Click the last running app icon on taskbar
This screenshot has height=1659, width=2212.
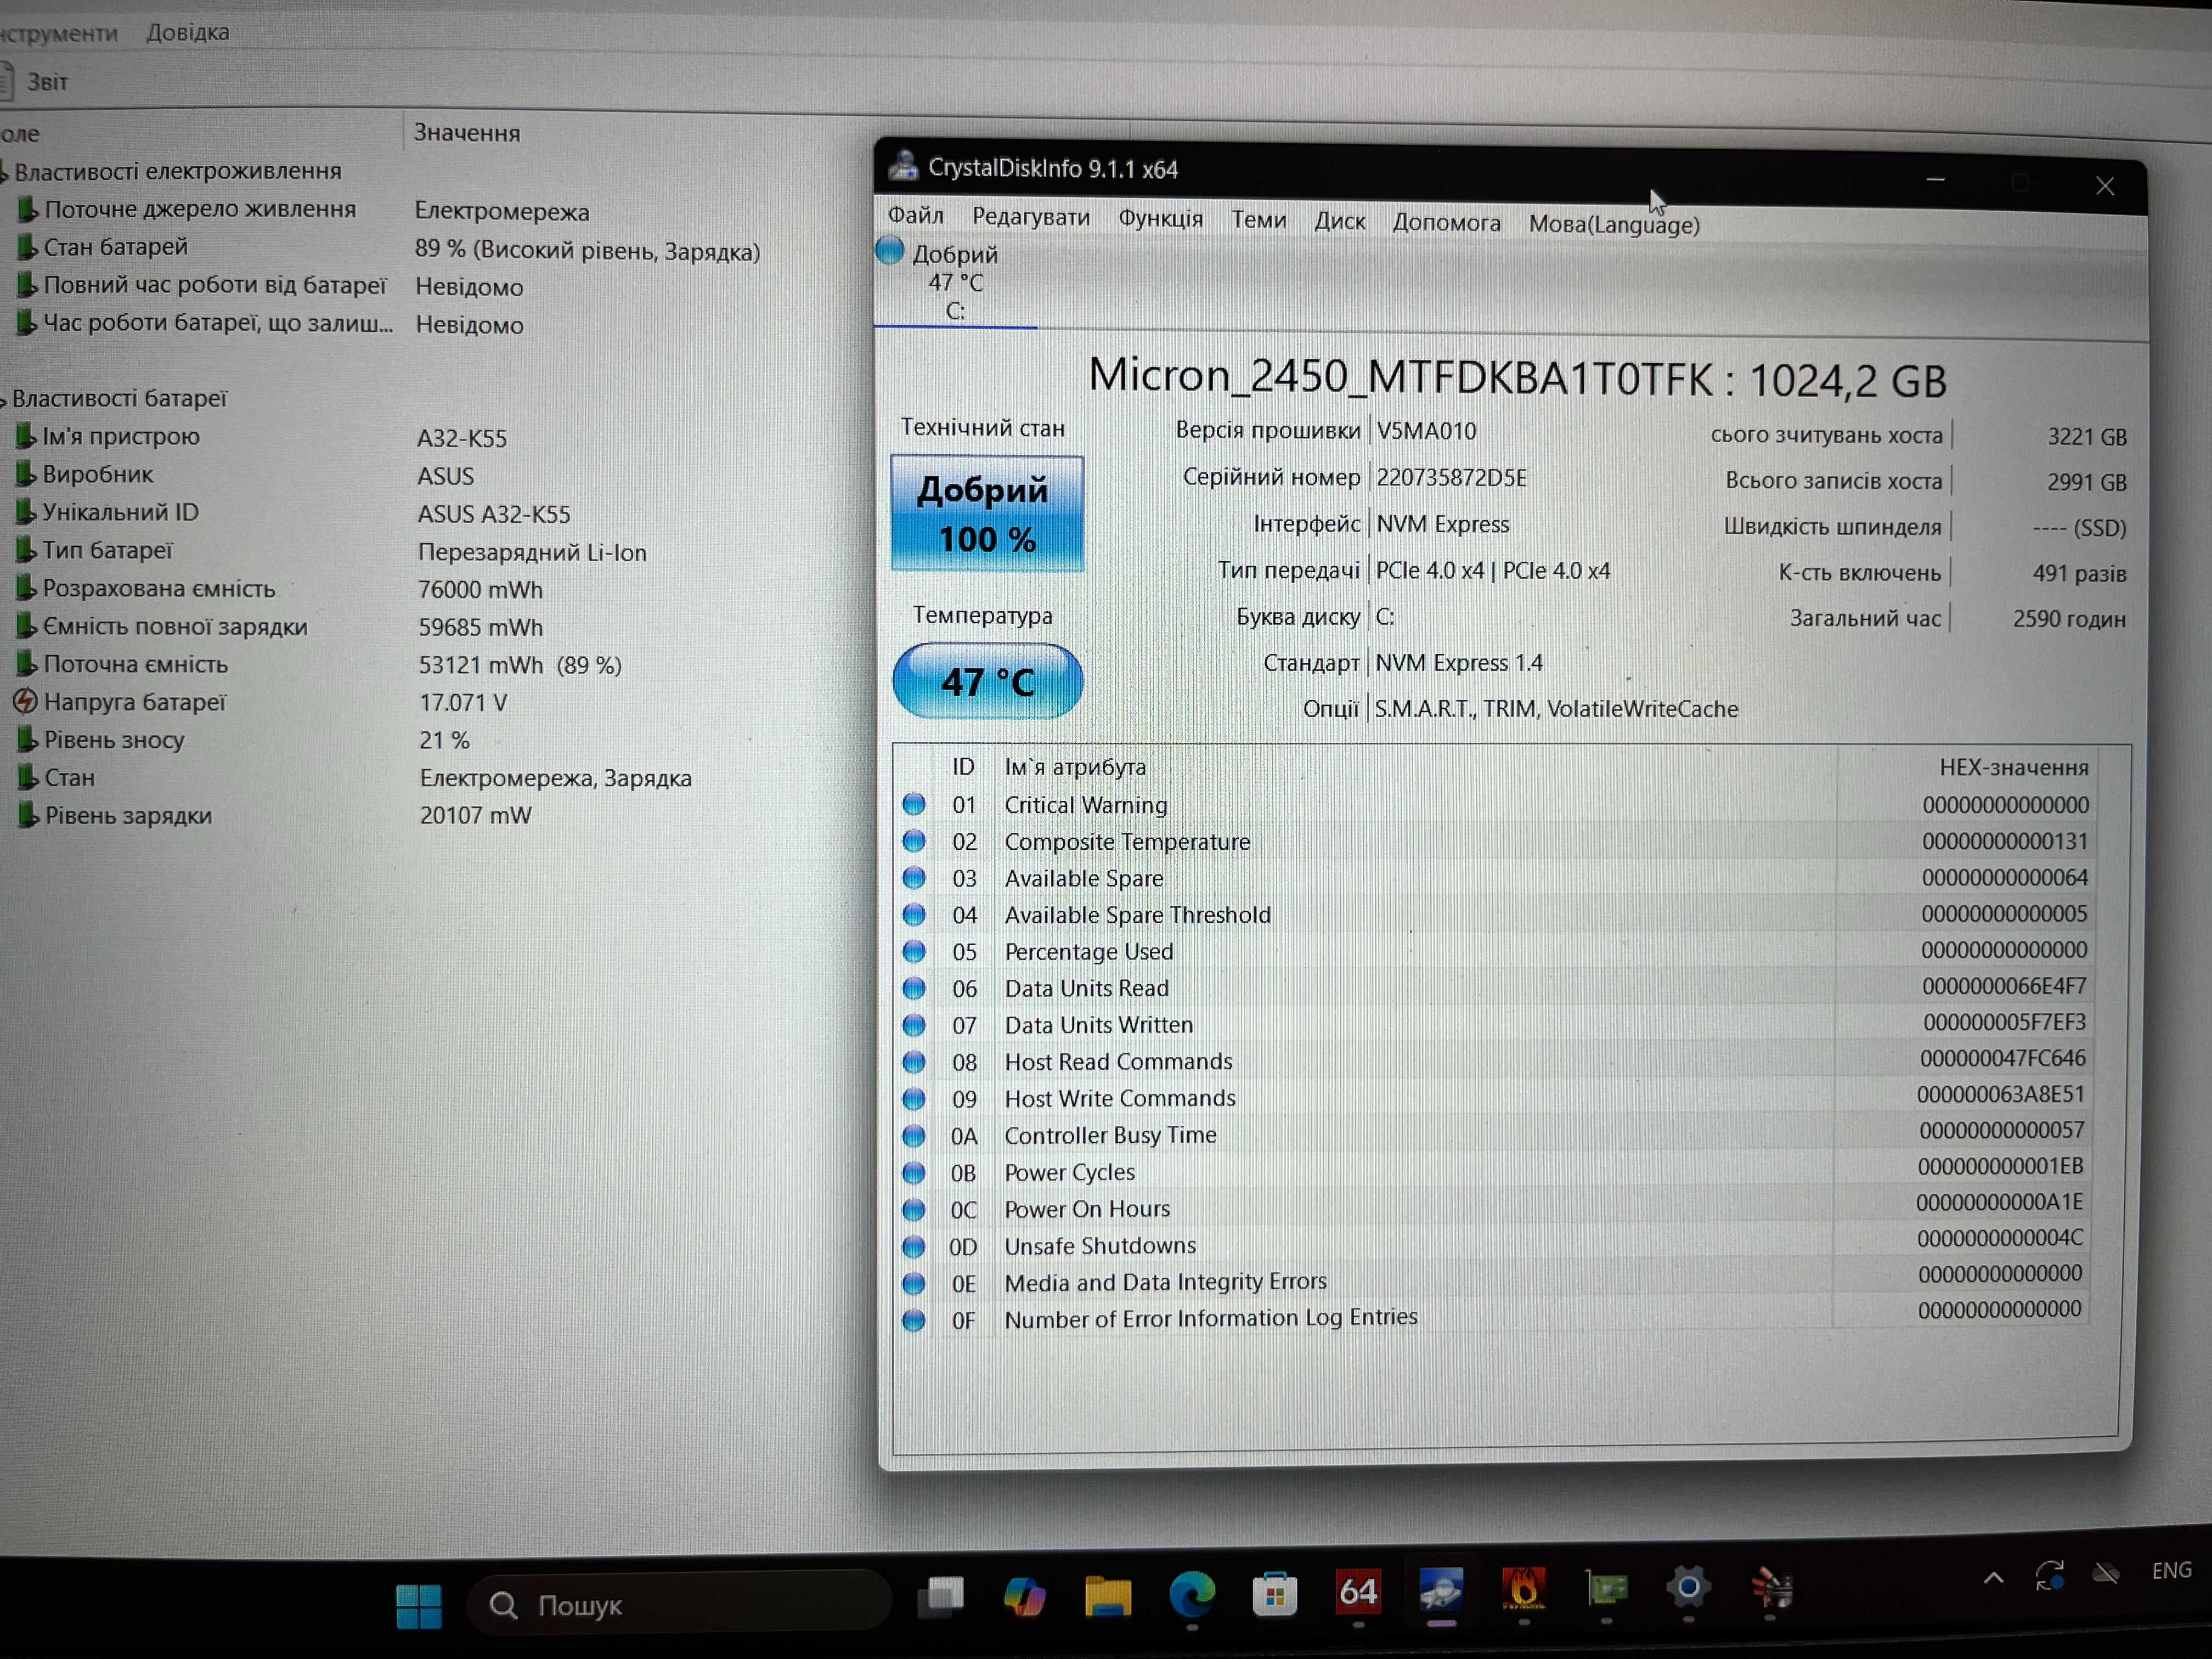[x=1771, y=1588]
